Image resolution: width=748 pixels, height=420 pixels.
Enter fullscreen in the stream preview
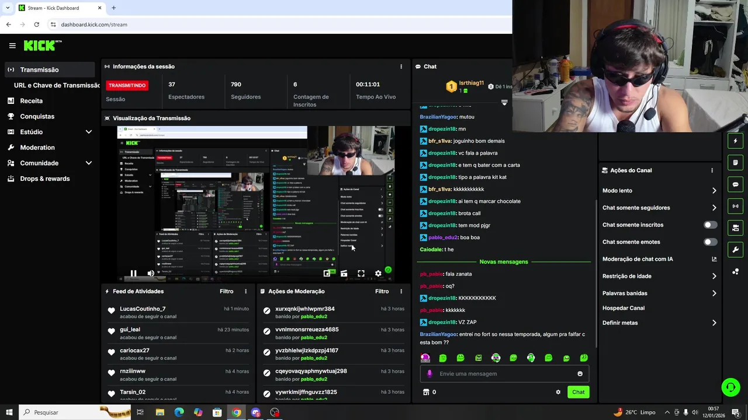click(361, 273)
